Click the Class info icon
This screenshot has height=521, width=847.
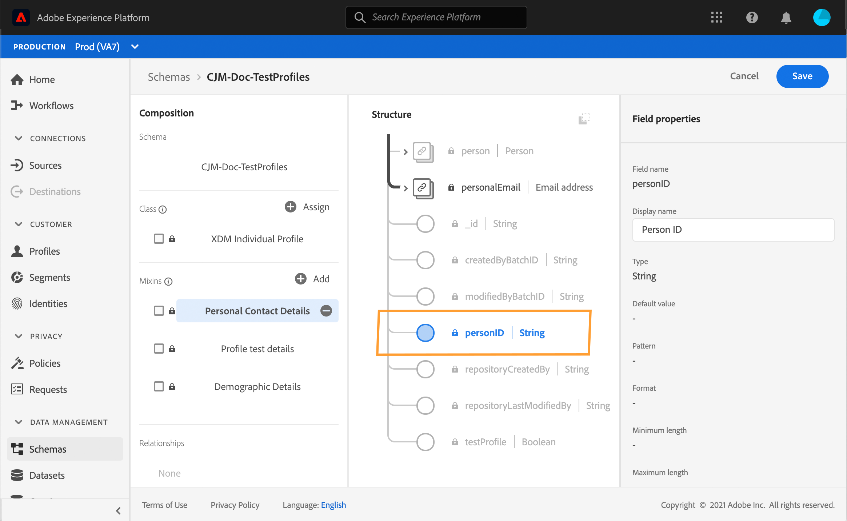163,210
